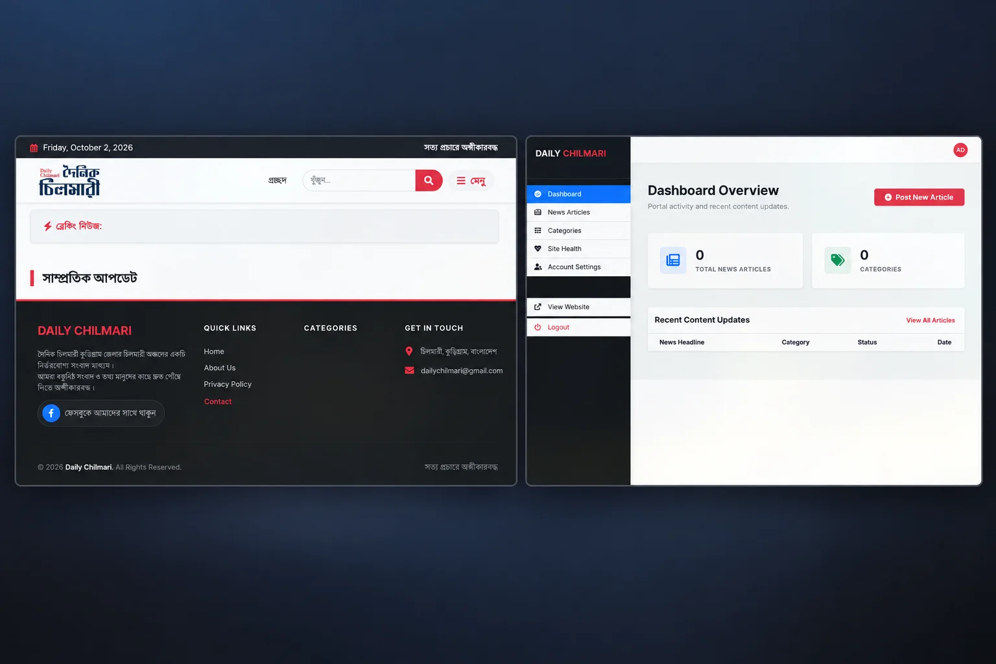
Task: Click the breaking news lightning bolt icon
Action: [48, 226]
